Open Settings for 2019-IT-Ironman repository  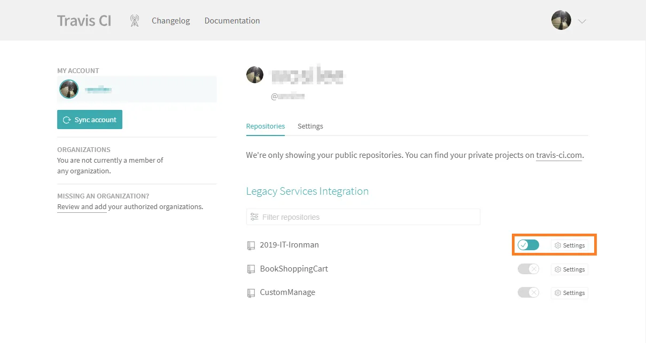pyautogui.click(x=570, y=245)
